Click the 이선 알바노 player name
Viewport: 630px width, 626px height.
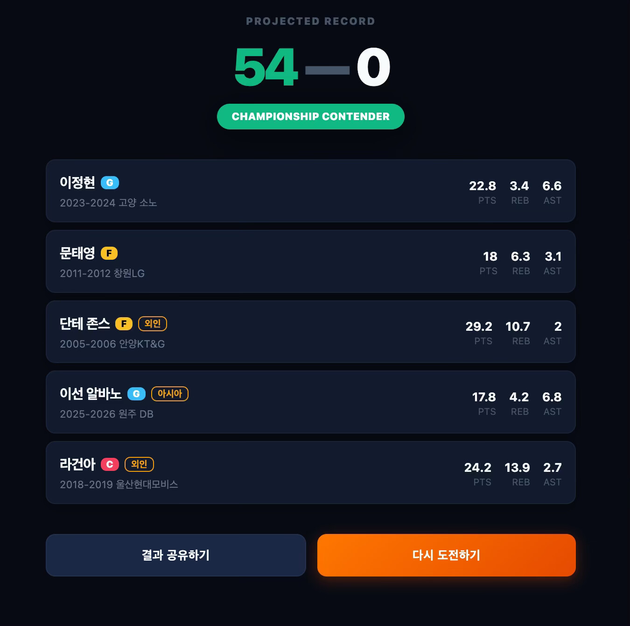[x=91, y=394]
